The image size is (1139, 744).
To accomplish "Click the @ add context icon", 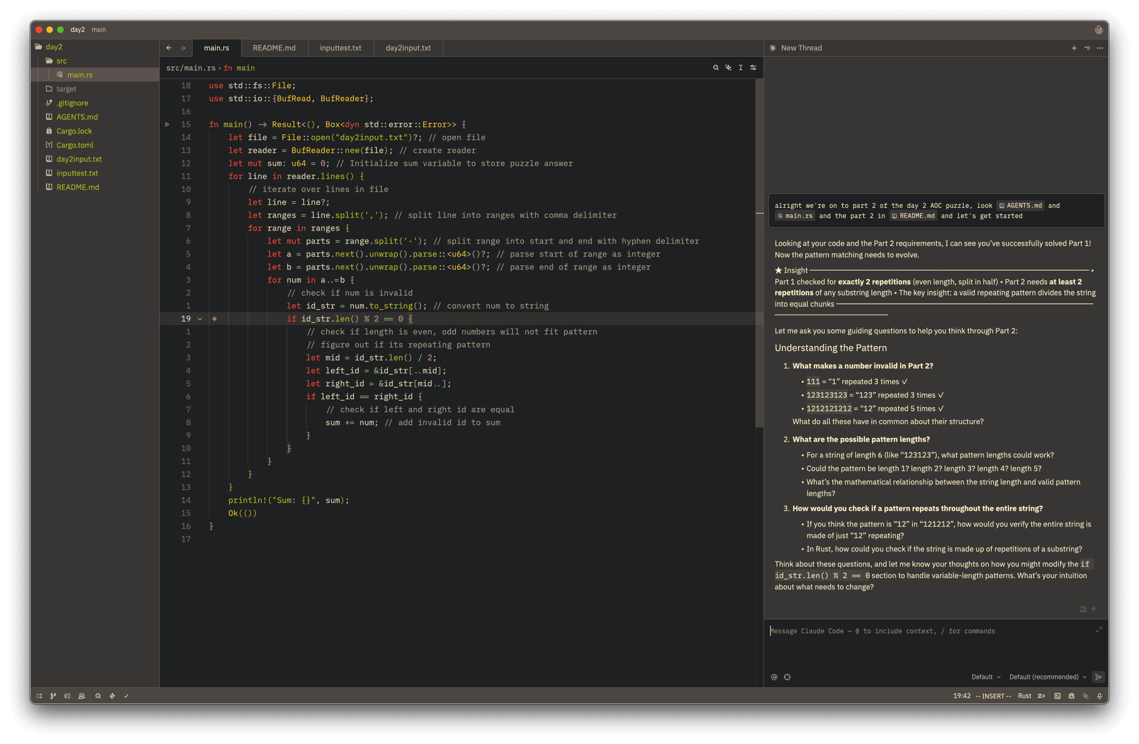I will click(774, 677).
